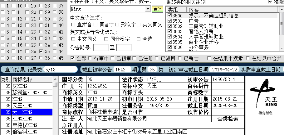
Task: Enable 在结果中合并 checkbox
Action: (x=248, y=58)
